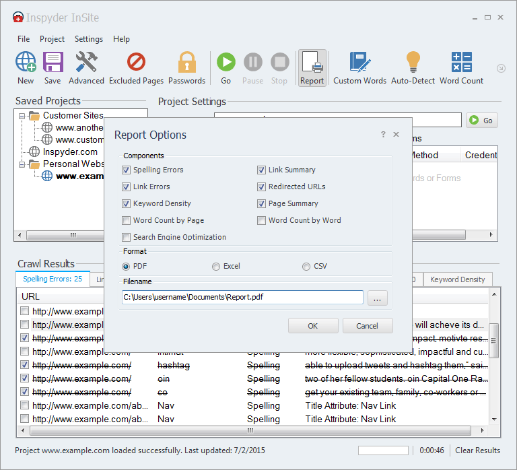
Task: Open the File menu
Action: [x=24, y=39]
